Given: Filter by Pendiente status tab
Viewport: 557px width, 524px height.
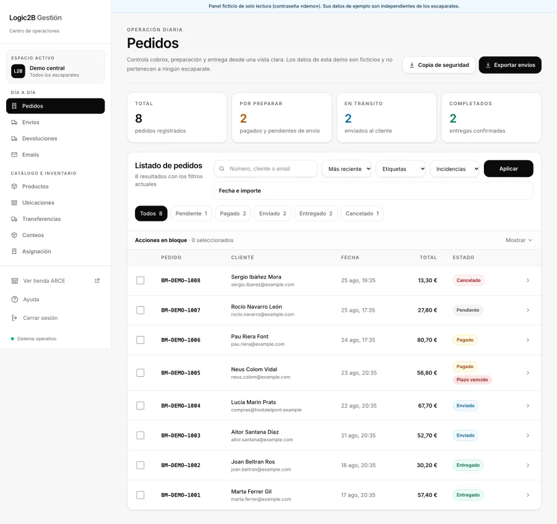Looking at the screenshot, I should 191,213.
